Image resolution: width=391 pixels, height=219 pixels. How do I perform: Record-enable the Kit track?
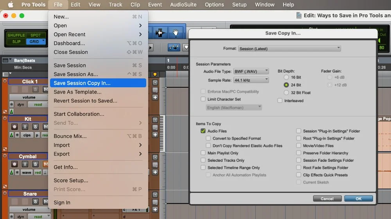pyautogui.click(x=14, y=127)
